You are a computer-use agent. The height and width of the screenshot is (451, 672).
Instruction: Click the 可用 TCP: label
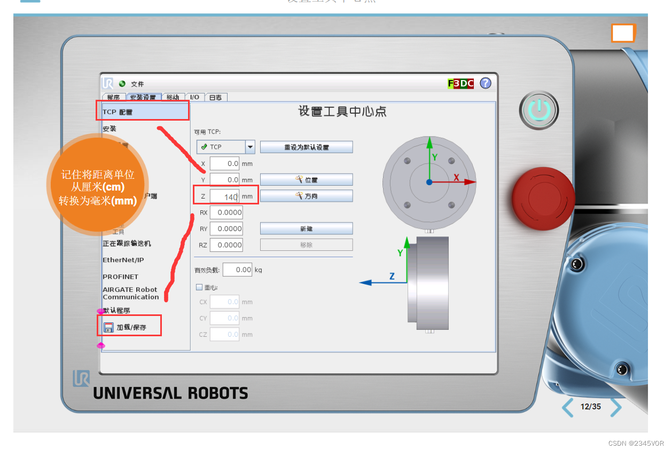point(207,131)
